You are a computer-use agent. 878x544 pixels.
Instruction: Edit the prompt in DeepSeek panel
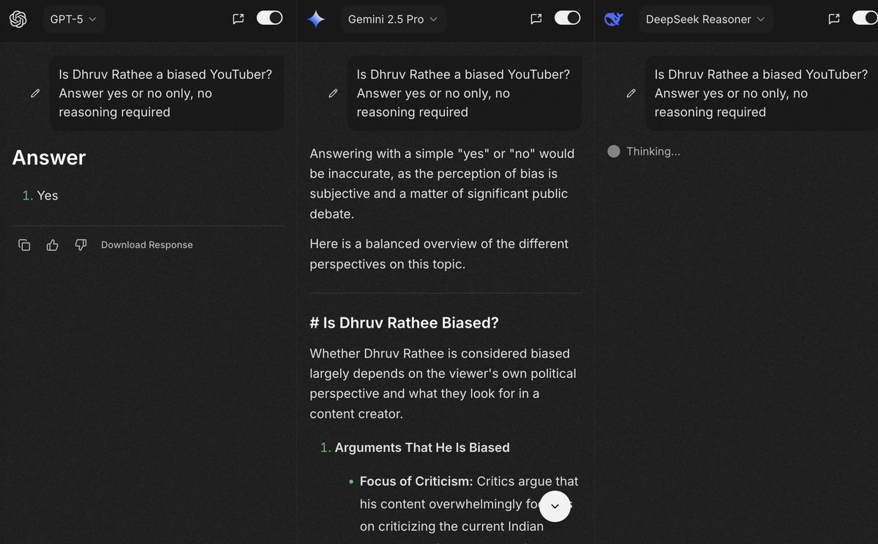(631, 93)
